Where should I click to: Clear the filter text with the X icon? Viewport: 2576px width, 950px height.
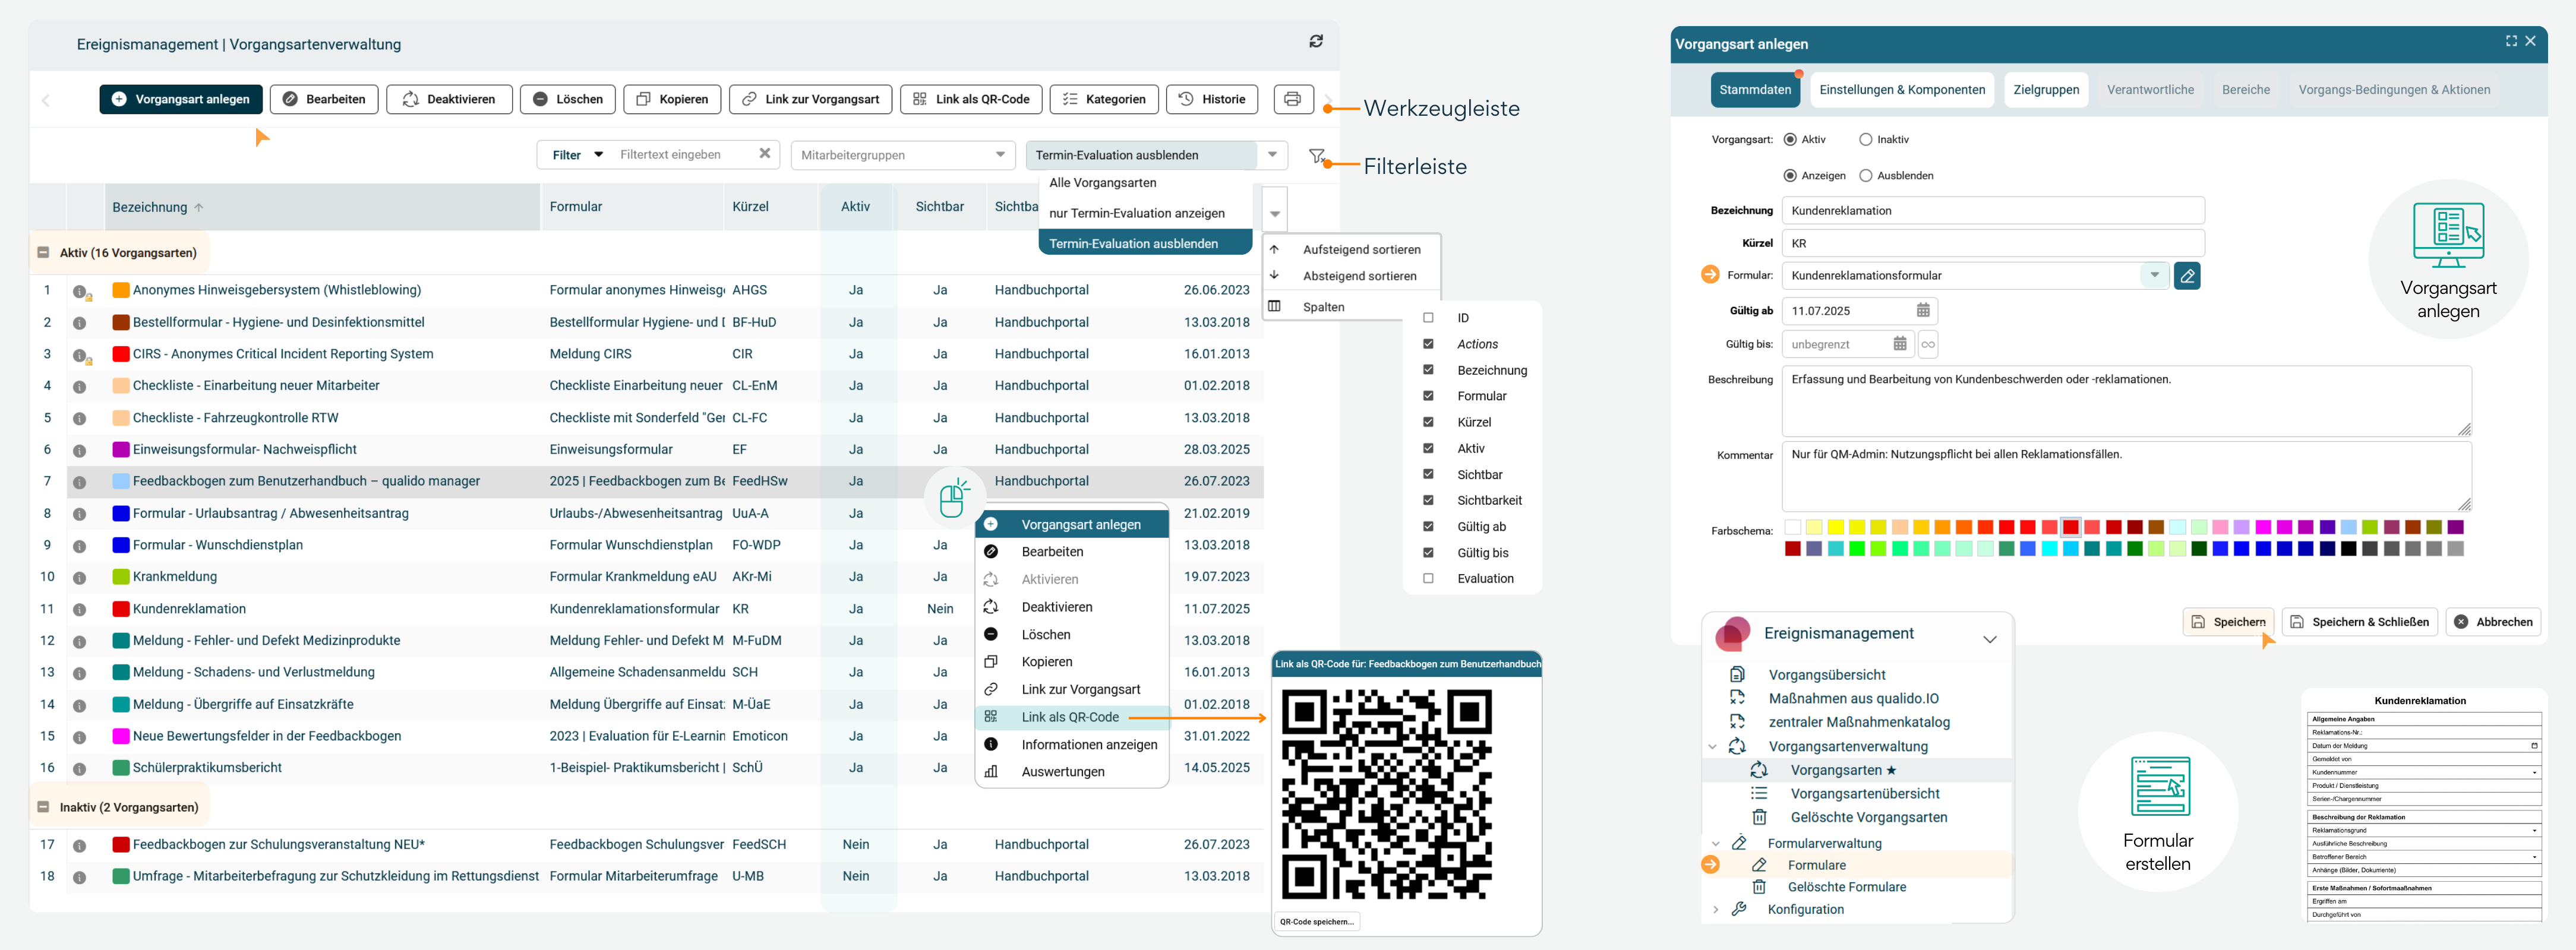[764, 154]
